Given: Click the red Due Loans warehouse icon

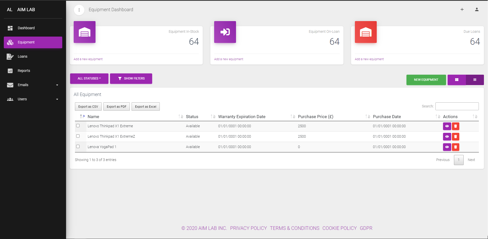Looking at the screenshot, I should [366, 32].
